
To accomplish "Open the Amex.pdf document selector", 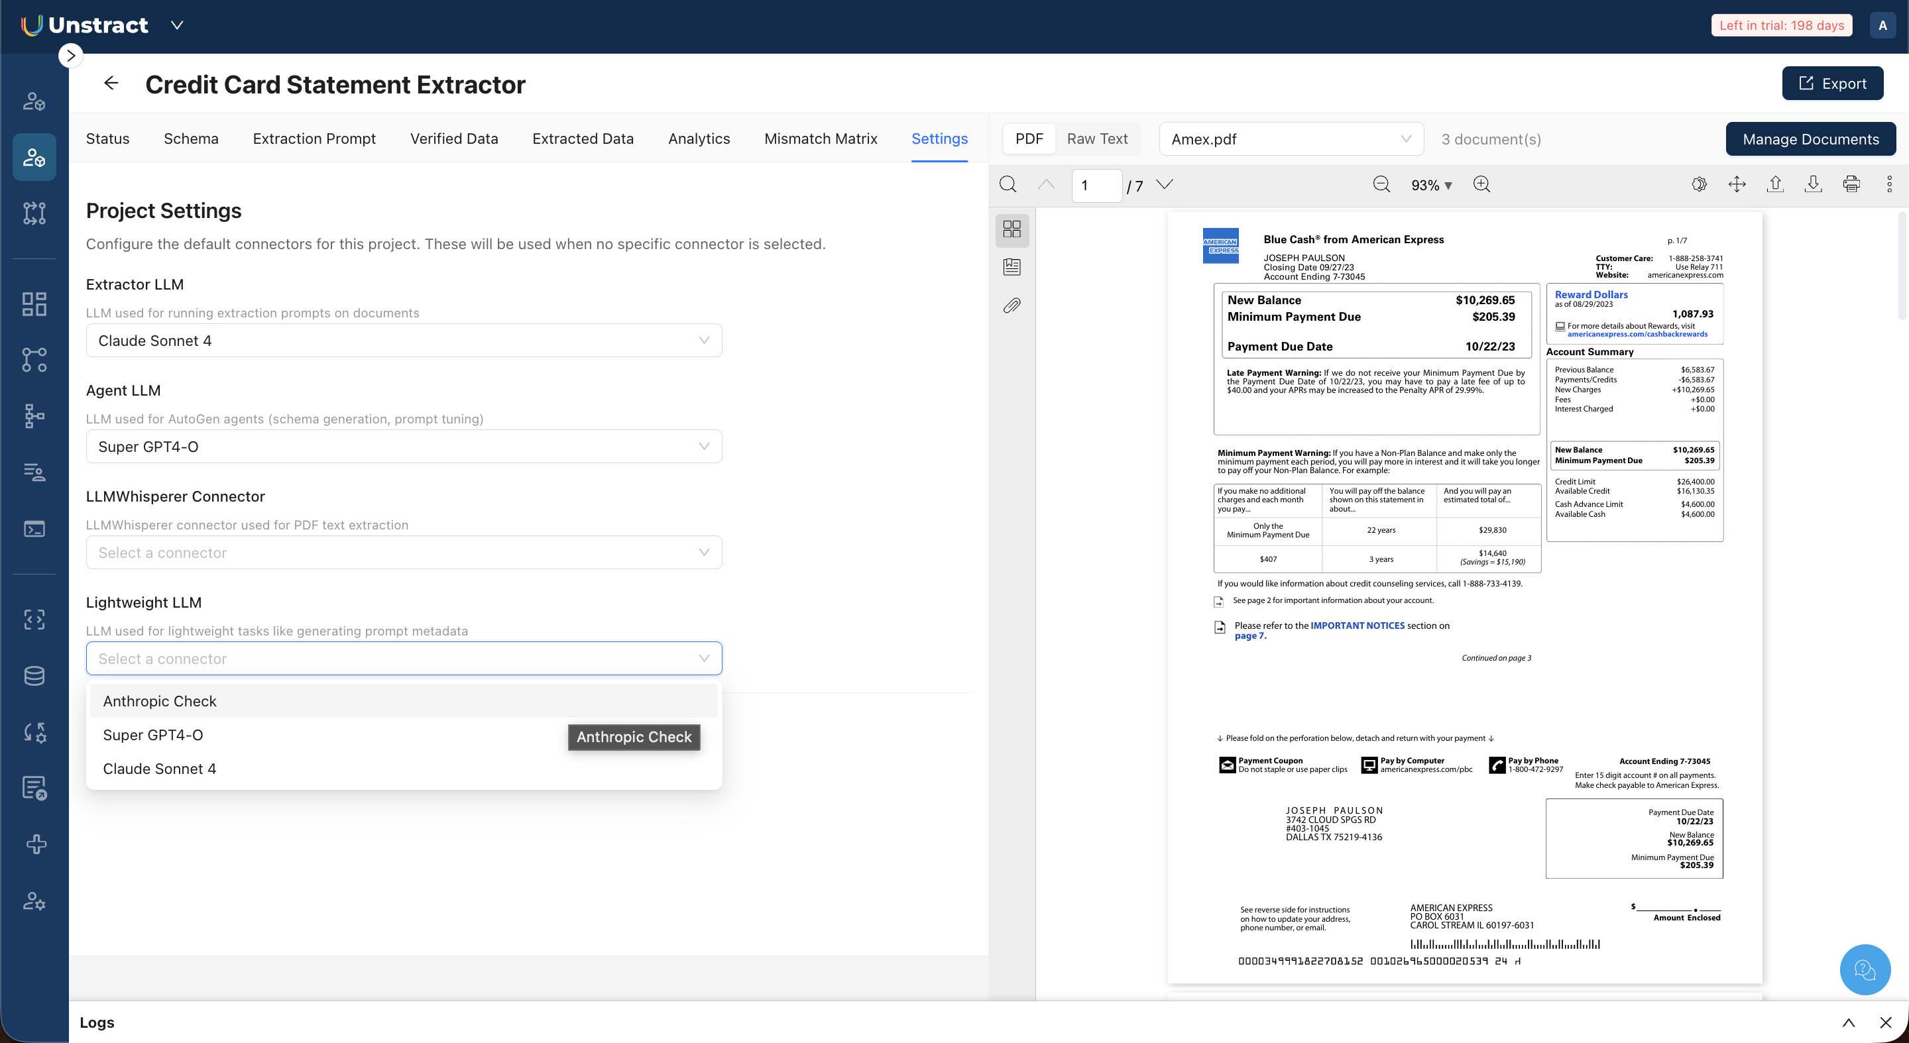I will 1290,139.
